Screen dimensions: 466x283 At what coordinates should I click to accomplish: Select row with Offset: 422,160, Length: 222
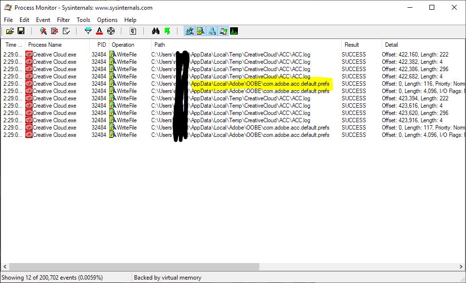[x=233, y=55]
